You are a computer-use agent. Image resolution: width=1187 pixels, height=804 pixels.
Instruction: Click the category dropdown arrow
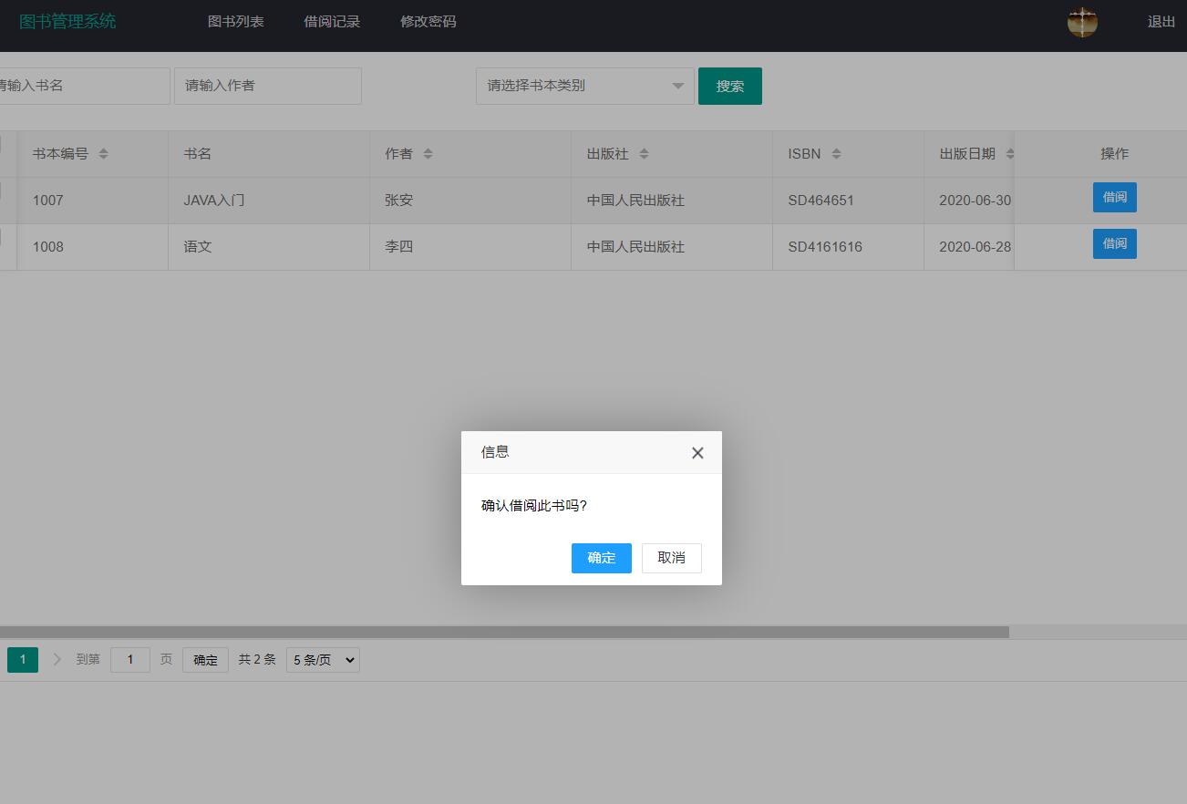(x=676, y=86)
